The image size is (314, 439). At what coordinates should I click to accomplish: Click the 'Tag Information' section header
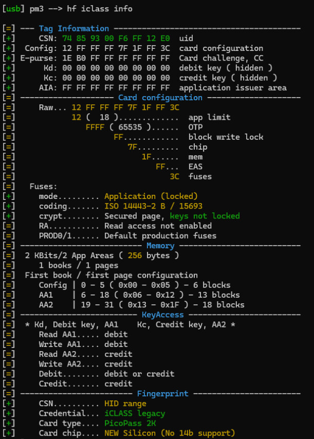coord(74,29)
